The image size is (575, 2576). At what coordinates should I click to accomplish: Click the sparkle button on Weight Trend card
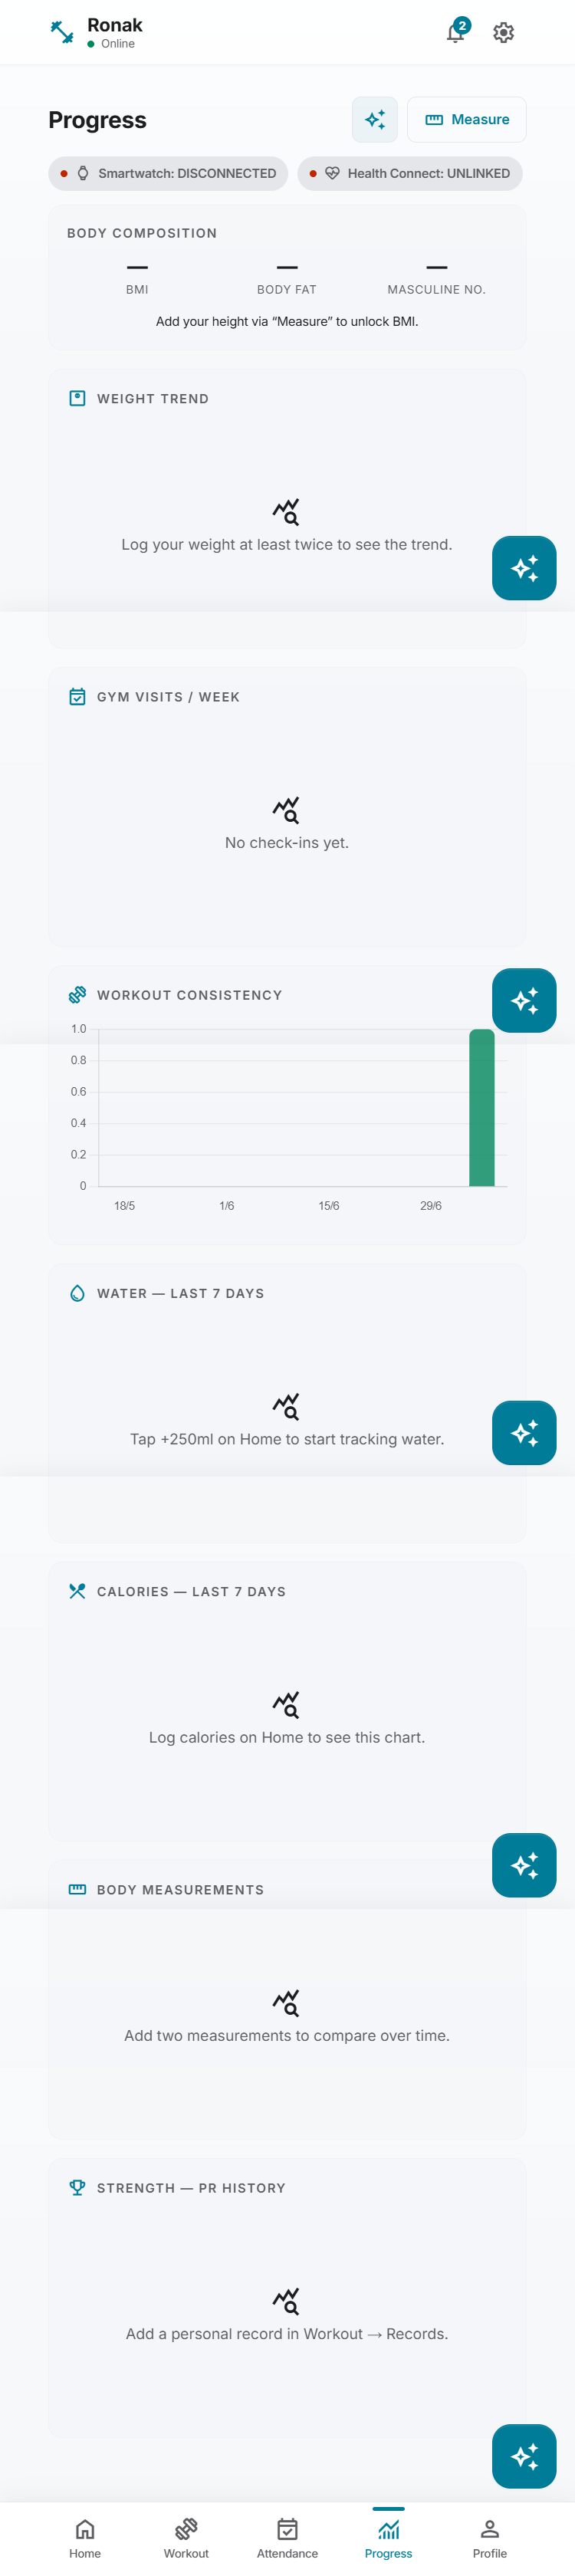pyautogui.click(x=524, y=568)
